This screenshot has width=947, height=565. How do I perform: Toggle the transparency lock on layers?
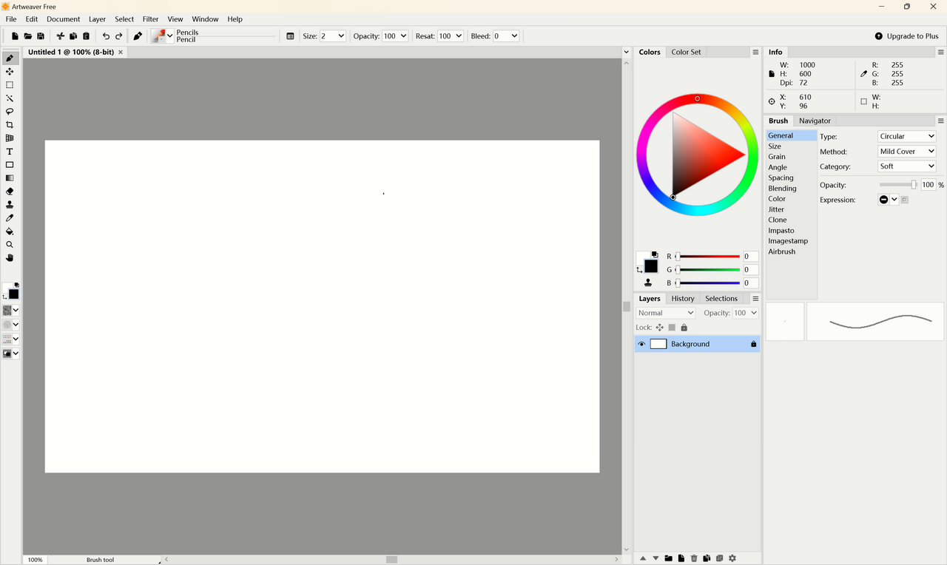671,327
